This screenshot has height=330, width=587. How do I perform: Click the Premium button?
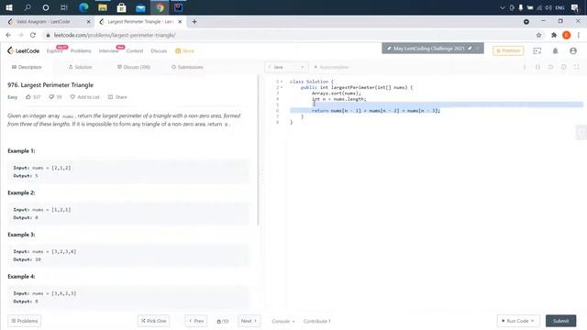508,50
